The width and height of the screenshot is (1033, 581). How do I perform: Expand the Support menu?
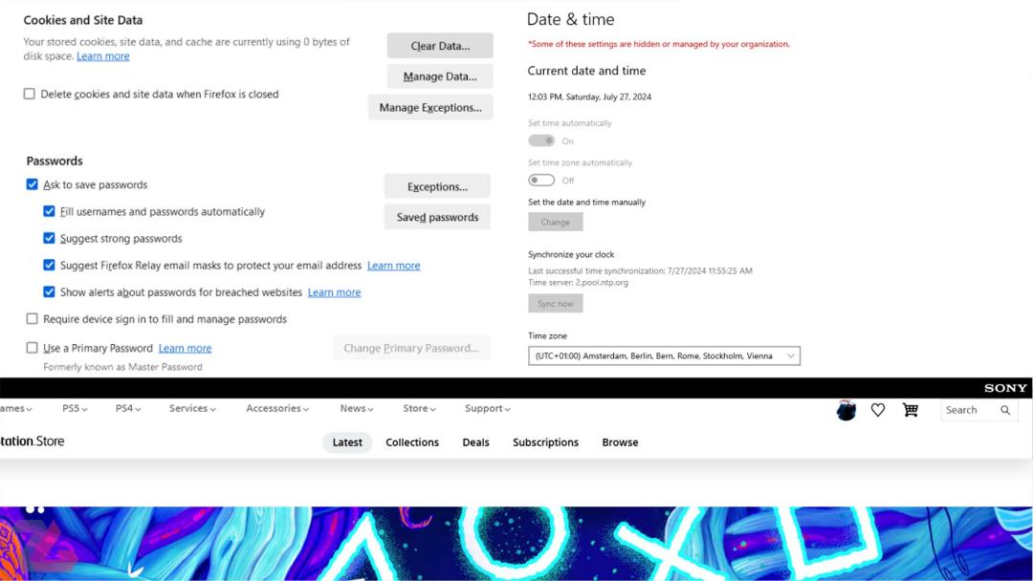(x=488, y=409)
